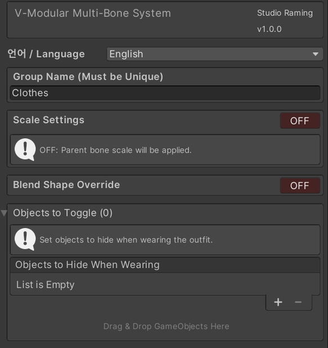Click the Drag & Drop GameObjects Here area
This screenshot has height=348, width=328.
(x=166, y=326)
